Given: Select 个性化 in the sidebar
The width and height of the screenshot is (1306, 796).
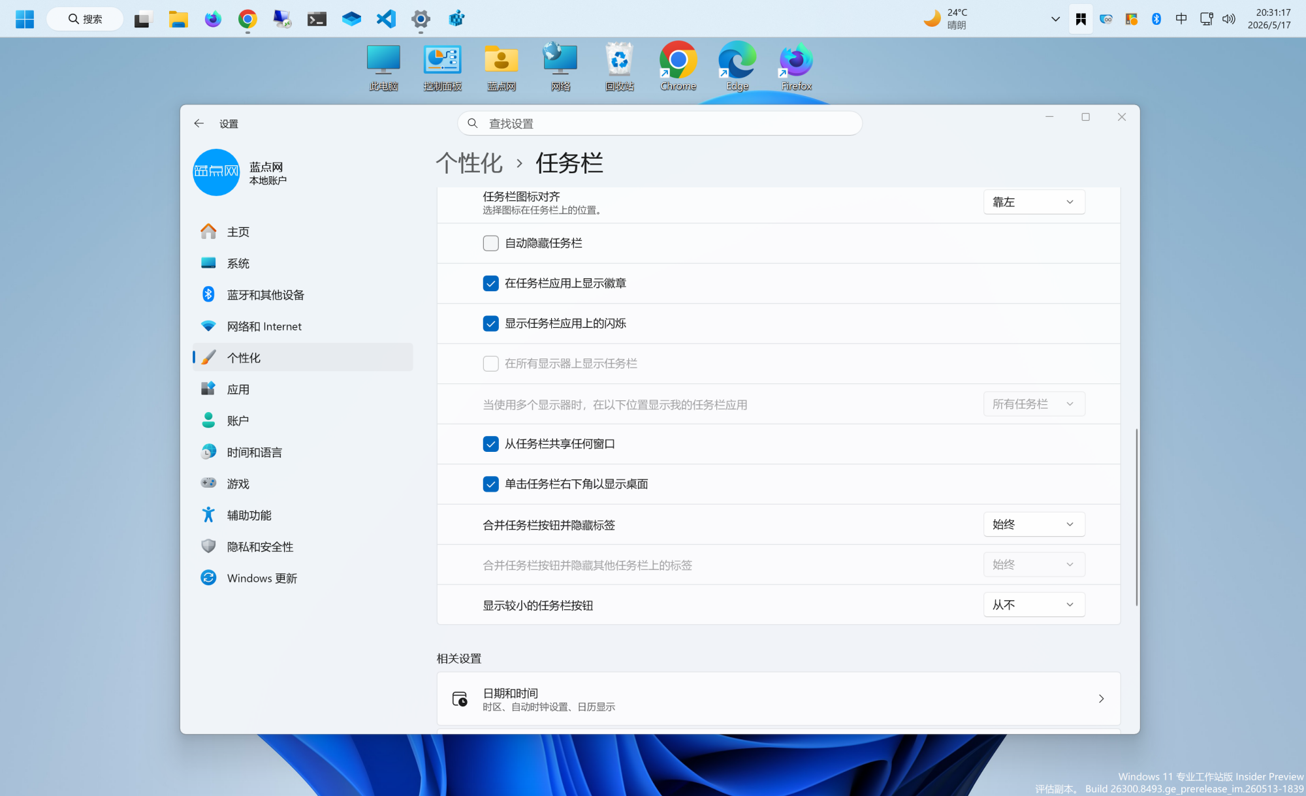Looking at the screenshot, I should click(302, 357).
